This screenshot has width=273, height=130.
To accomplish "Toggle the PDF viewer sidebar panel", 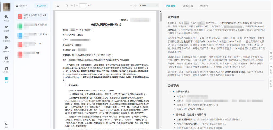I will pos(58,5).
